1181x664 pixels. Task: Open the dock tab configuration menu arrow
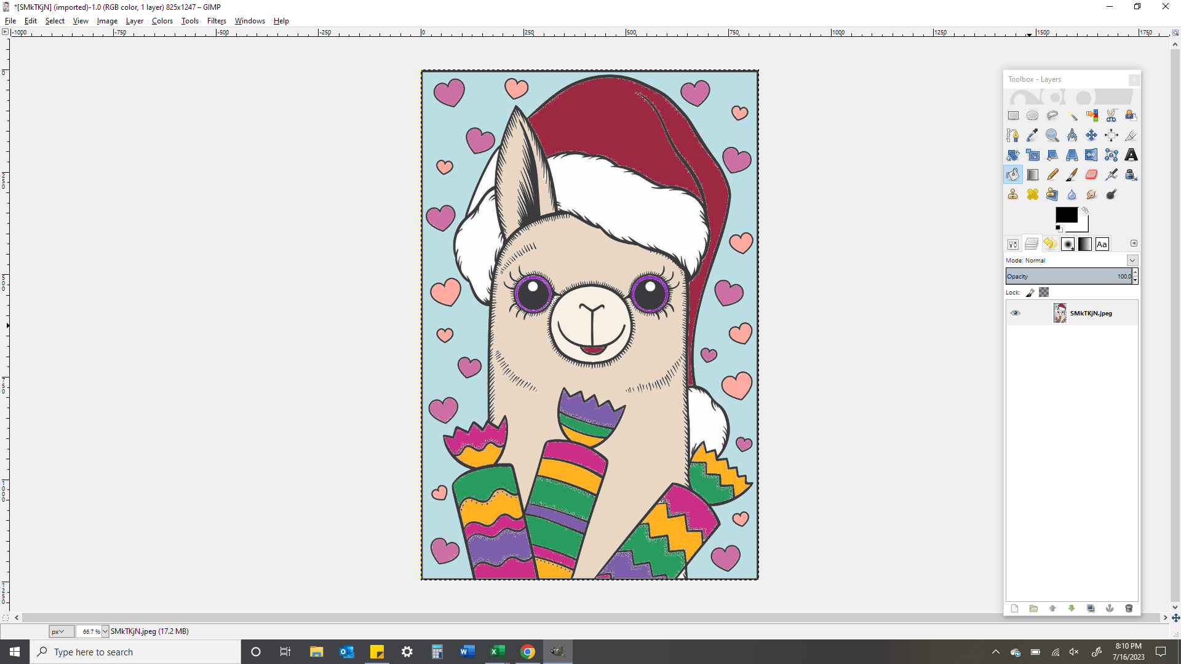1134,243
